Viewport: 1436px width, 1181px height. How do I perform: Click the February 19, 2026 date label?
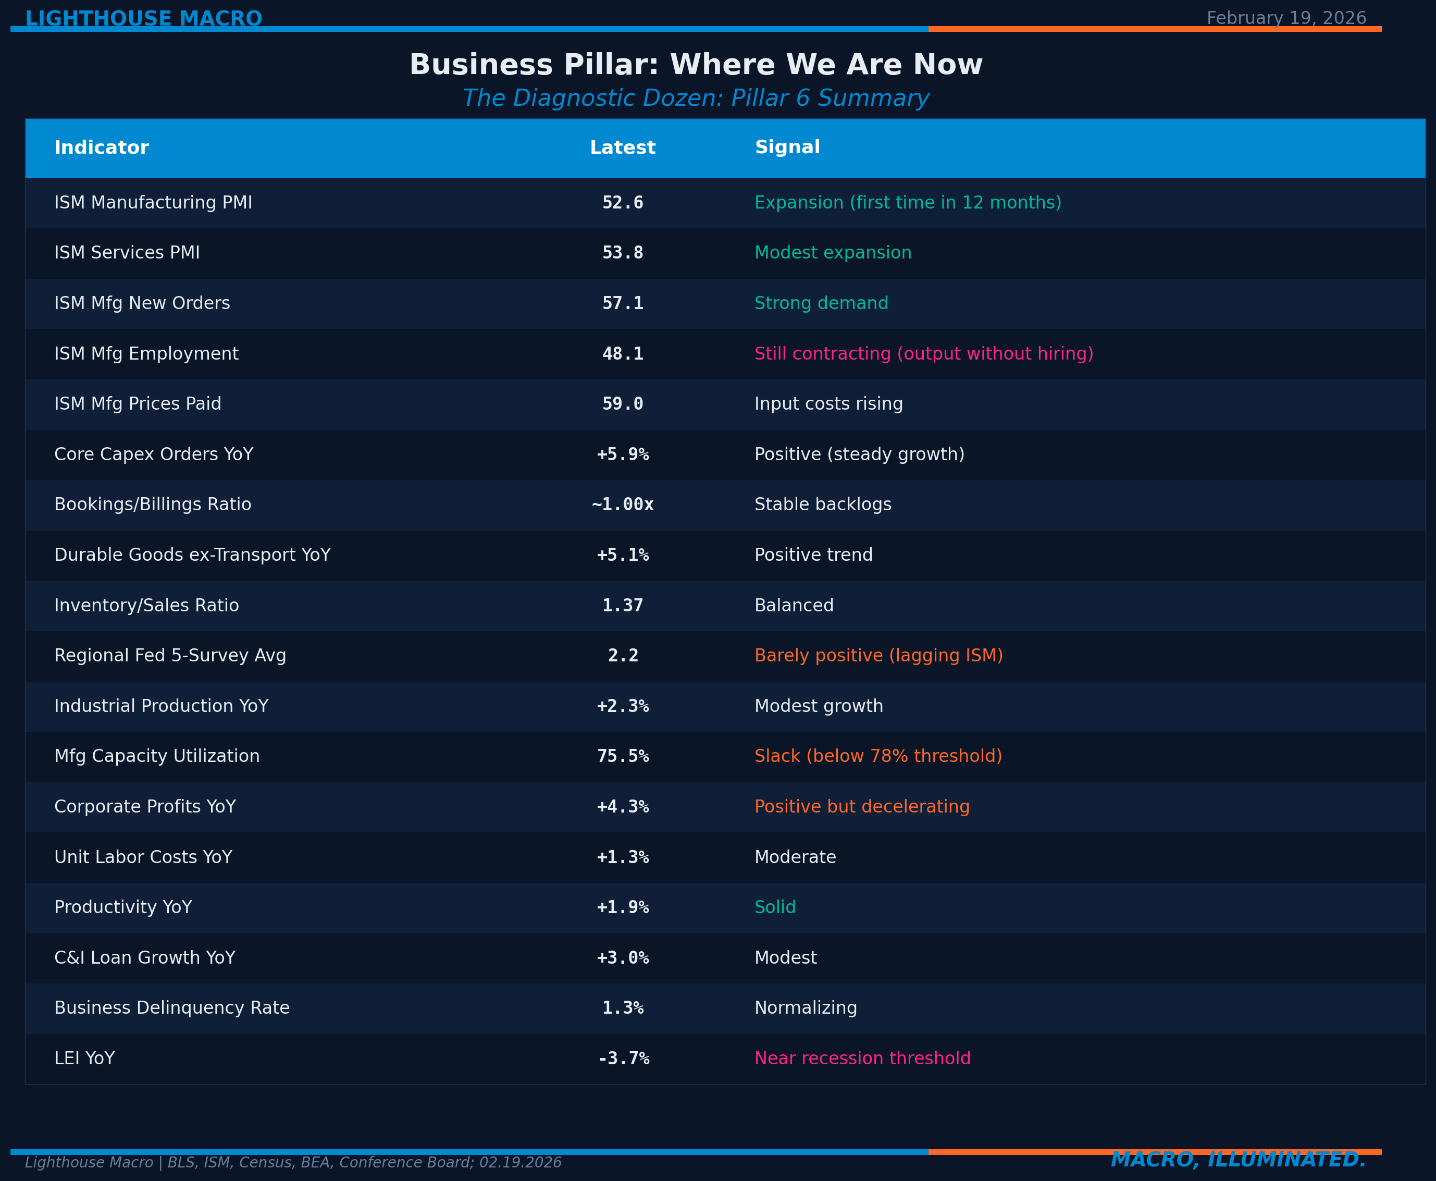[x=1286, y=18]
